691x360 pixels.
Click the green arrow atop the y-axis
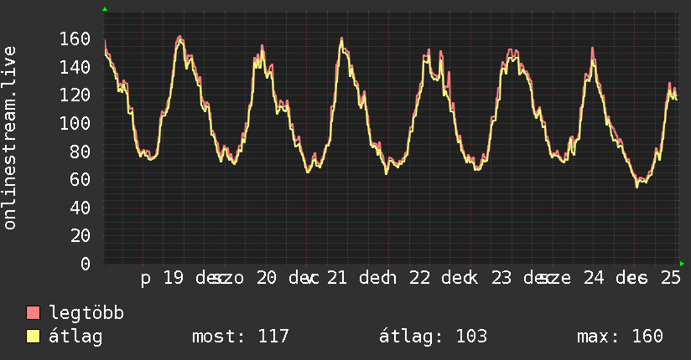[x=105, y=9]
